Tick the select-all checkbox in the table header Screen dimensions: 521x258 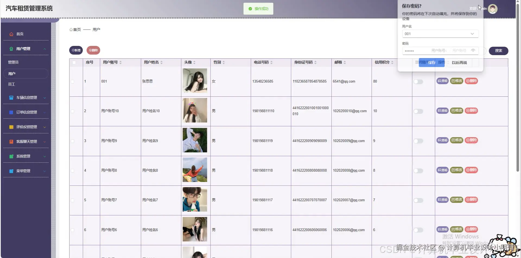pos(74,63)
